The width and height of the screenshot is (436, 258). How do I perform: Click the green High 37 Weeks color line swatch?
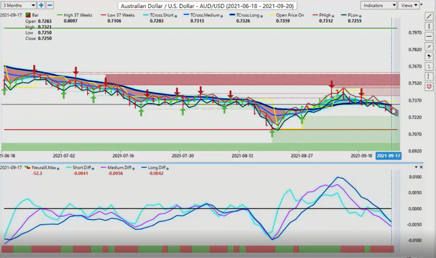[x=59, y=15]
